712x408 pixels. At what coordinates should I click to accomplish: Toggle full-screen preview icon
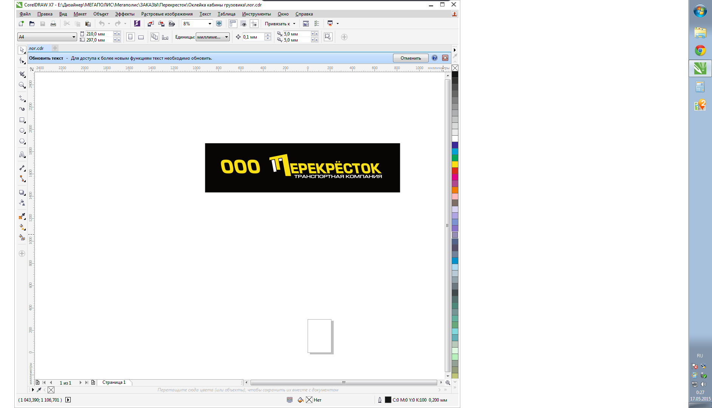coord(219,23)
